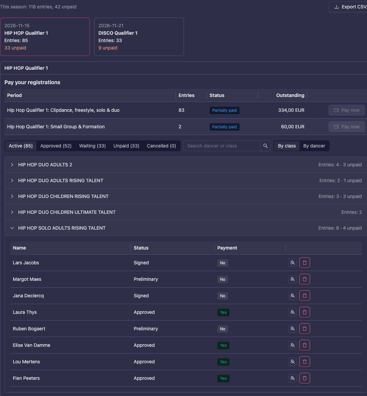Delete the Jana Declercq entry
The width and height of the screenshot is (367, 396).
click(x=305, y=296)
